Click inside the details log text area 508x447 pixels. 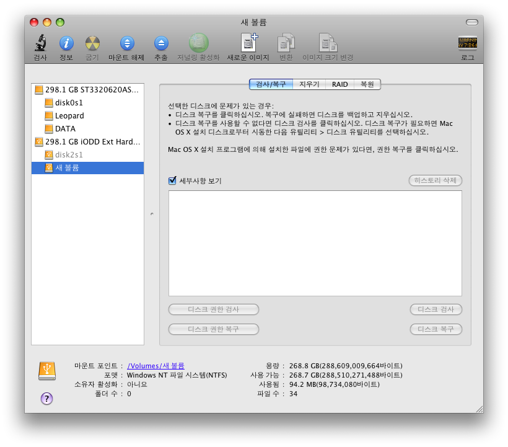click(315, 243)
